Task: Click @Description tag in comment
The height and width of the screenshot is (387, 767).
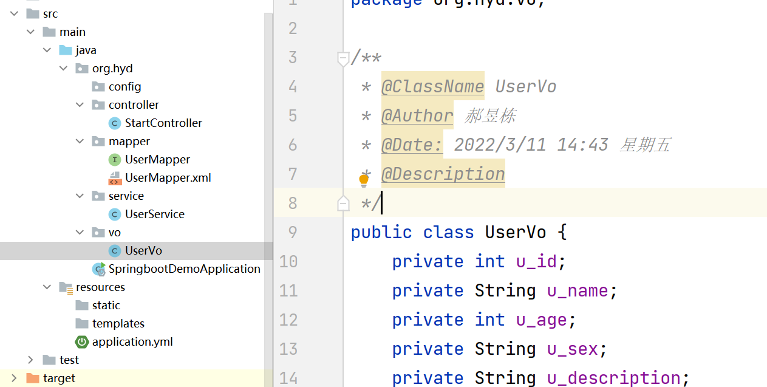Action: click(x=443, y=174)
